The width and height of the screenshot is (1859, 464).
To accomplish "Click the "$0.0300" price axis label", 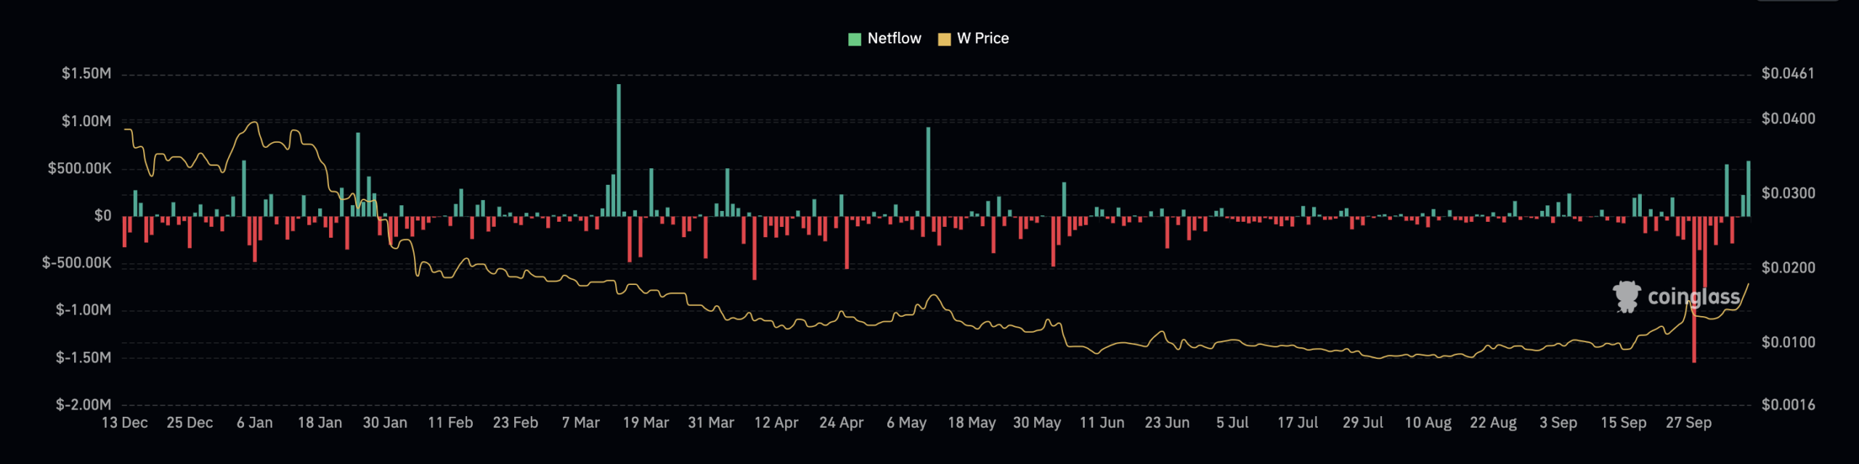I will [x=1788, y=193].
